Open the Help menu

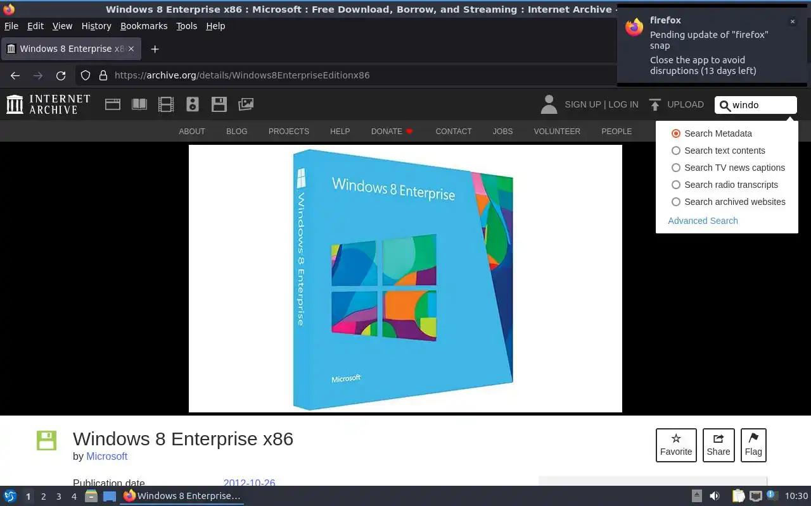[215, 26]
